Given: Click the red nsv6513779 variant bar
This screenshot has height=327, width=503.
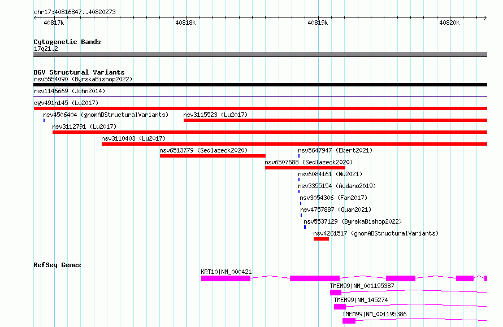Looking at the screenshot, I should [213, 156].
